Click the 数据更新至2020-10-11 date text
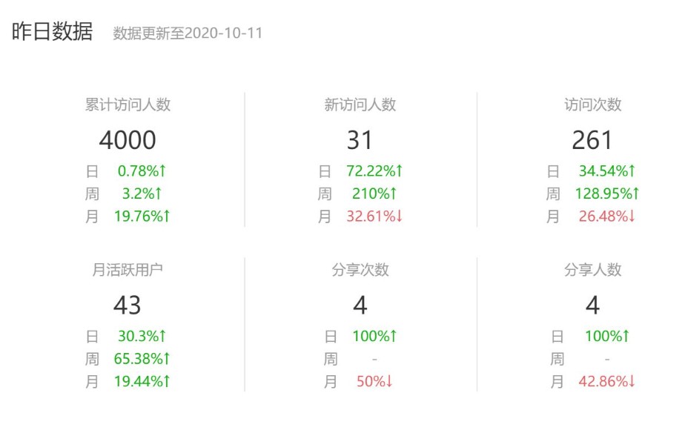The width and height of the screenshot is (685, 433). [188, 33]
